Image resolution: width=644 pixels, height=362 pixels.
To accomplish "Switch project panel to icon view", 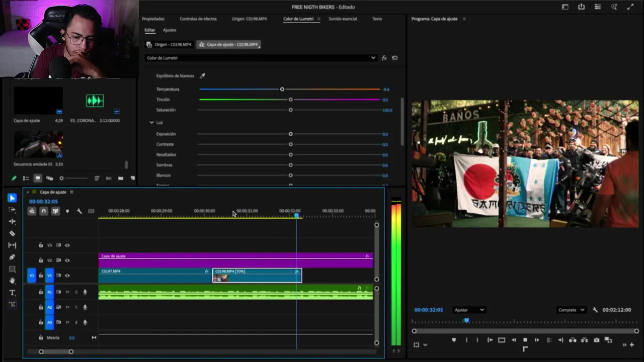I will pos(38,178).
